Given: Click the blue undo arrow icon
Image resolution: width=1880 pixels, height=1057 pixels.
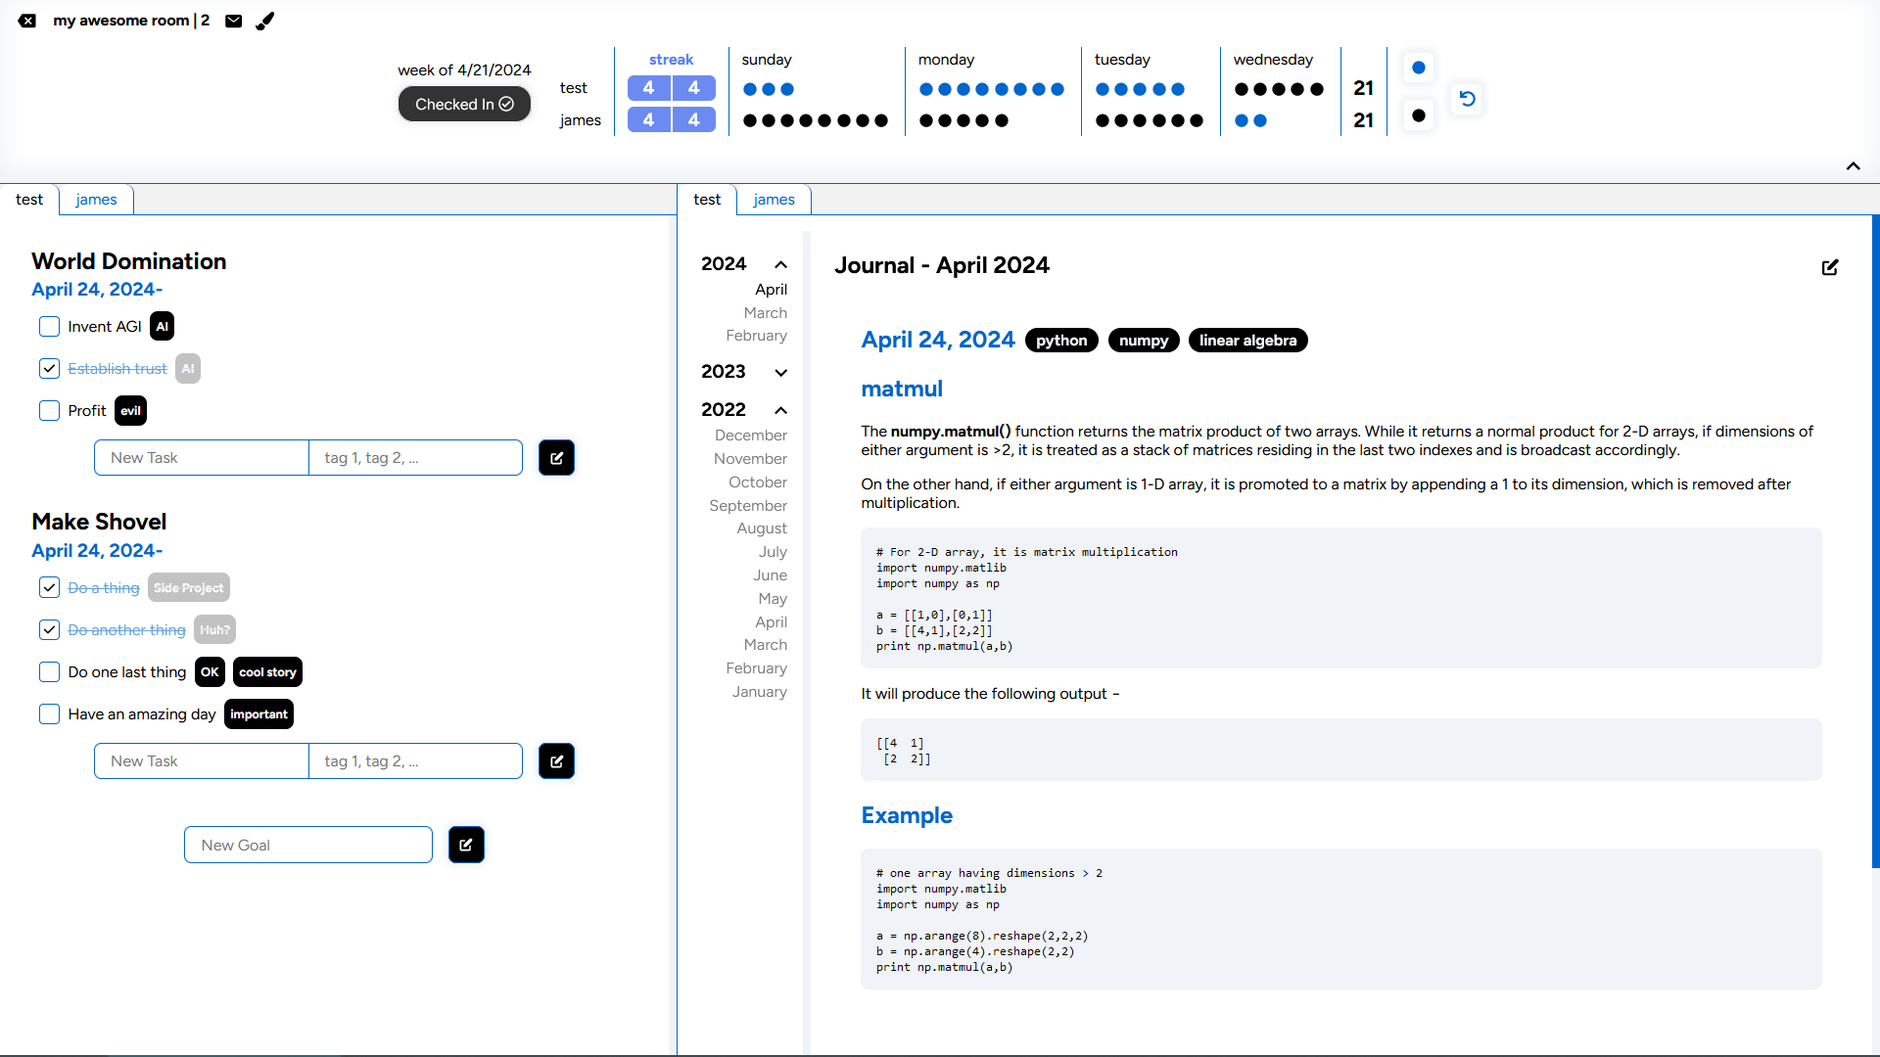Looking at the screenshot, I should point(1467,99).
